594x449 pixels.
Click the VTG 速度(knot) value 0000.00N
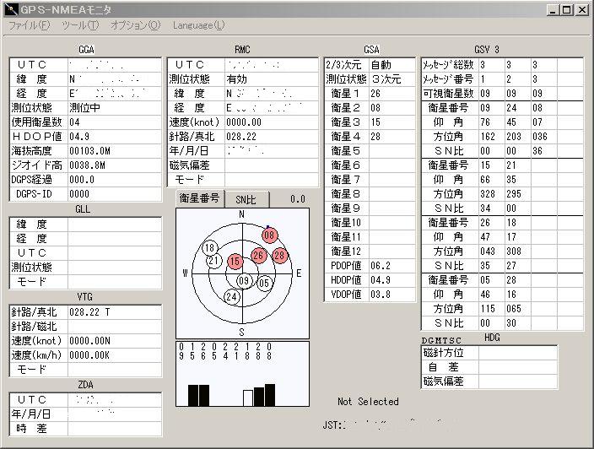[x=89, y=341]
